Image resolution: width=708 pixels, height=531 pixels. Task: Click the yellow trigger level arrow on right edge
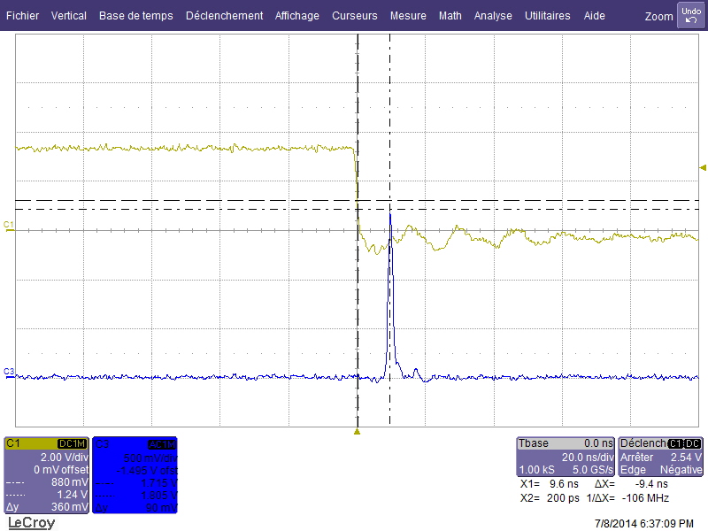703,167
